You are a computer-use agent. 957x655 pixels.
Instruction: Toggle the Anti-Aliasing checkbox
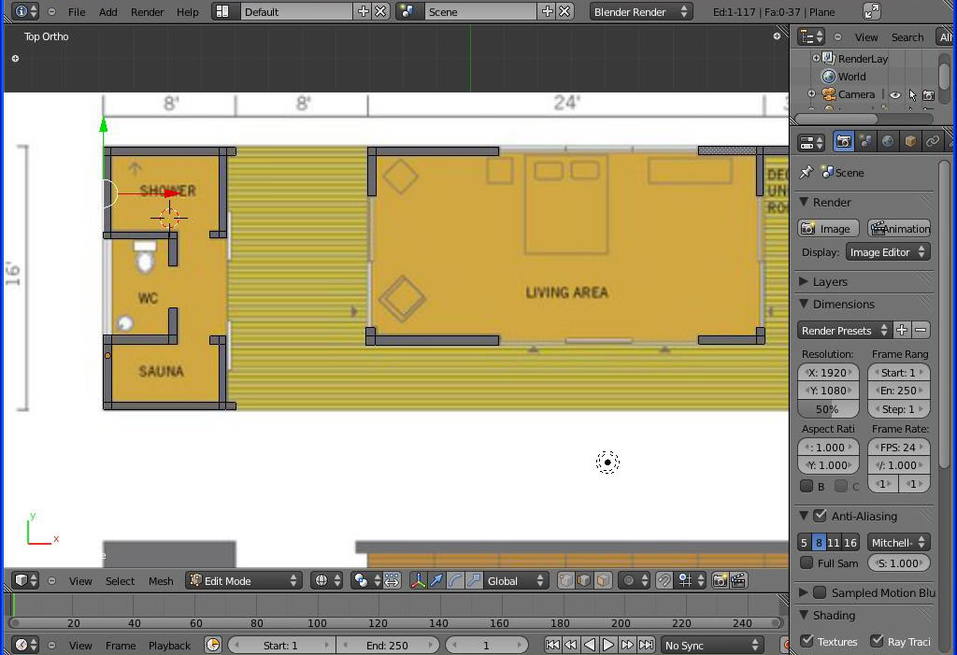click(x=821, y=515)
